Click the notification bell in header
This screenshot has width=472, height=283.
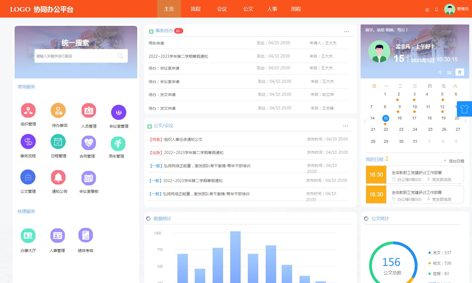pyautogui.click(x=437, y=10)
